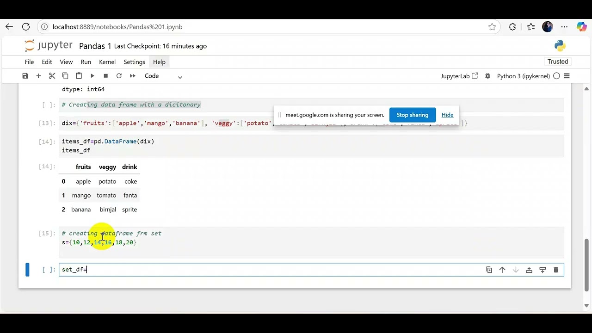Click the 'fruits' column header
This screenshot has height=333, width=592.
click(x=83, y=167)
